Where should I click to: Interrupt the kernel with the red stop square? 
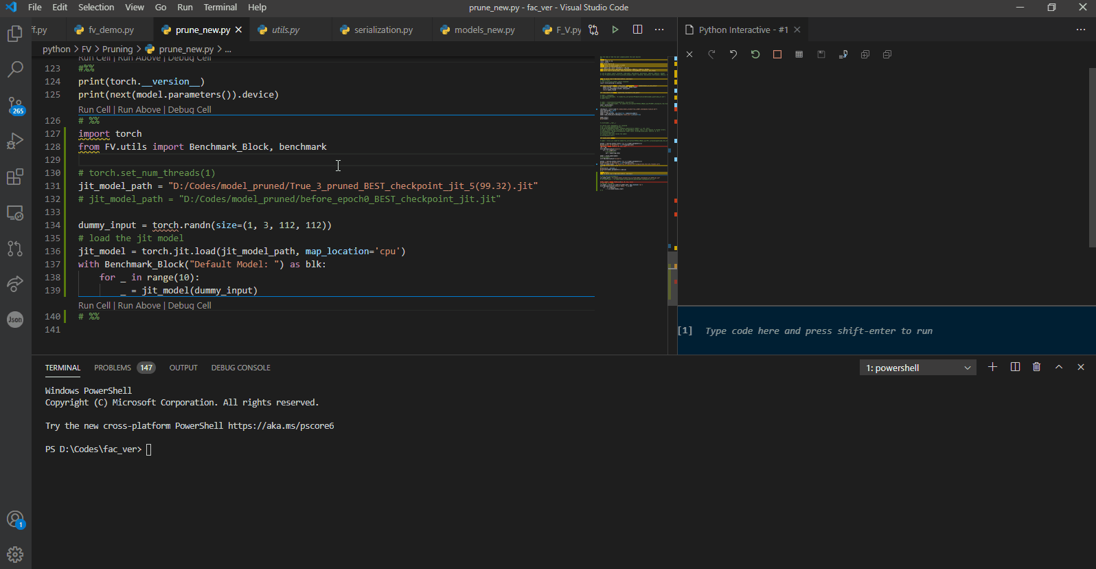[x=777, y=54]
